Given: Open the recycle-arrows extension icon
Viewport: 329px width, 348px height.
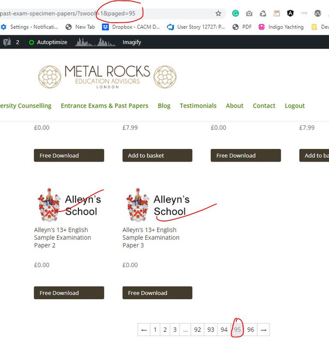Looking at the screenshot, I should pyautogui.click(x=263, y=14).
